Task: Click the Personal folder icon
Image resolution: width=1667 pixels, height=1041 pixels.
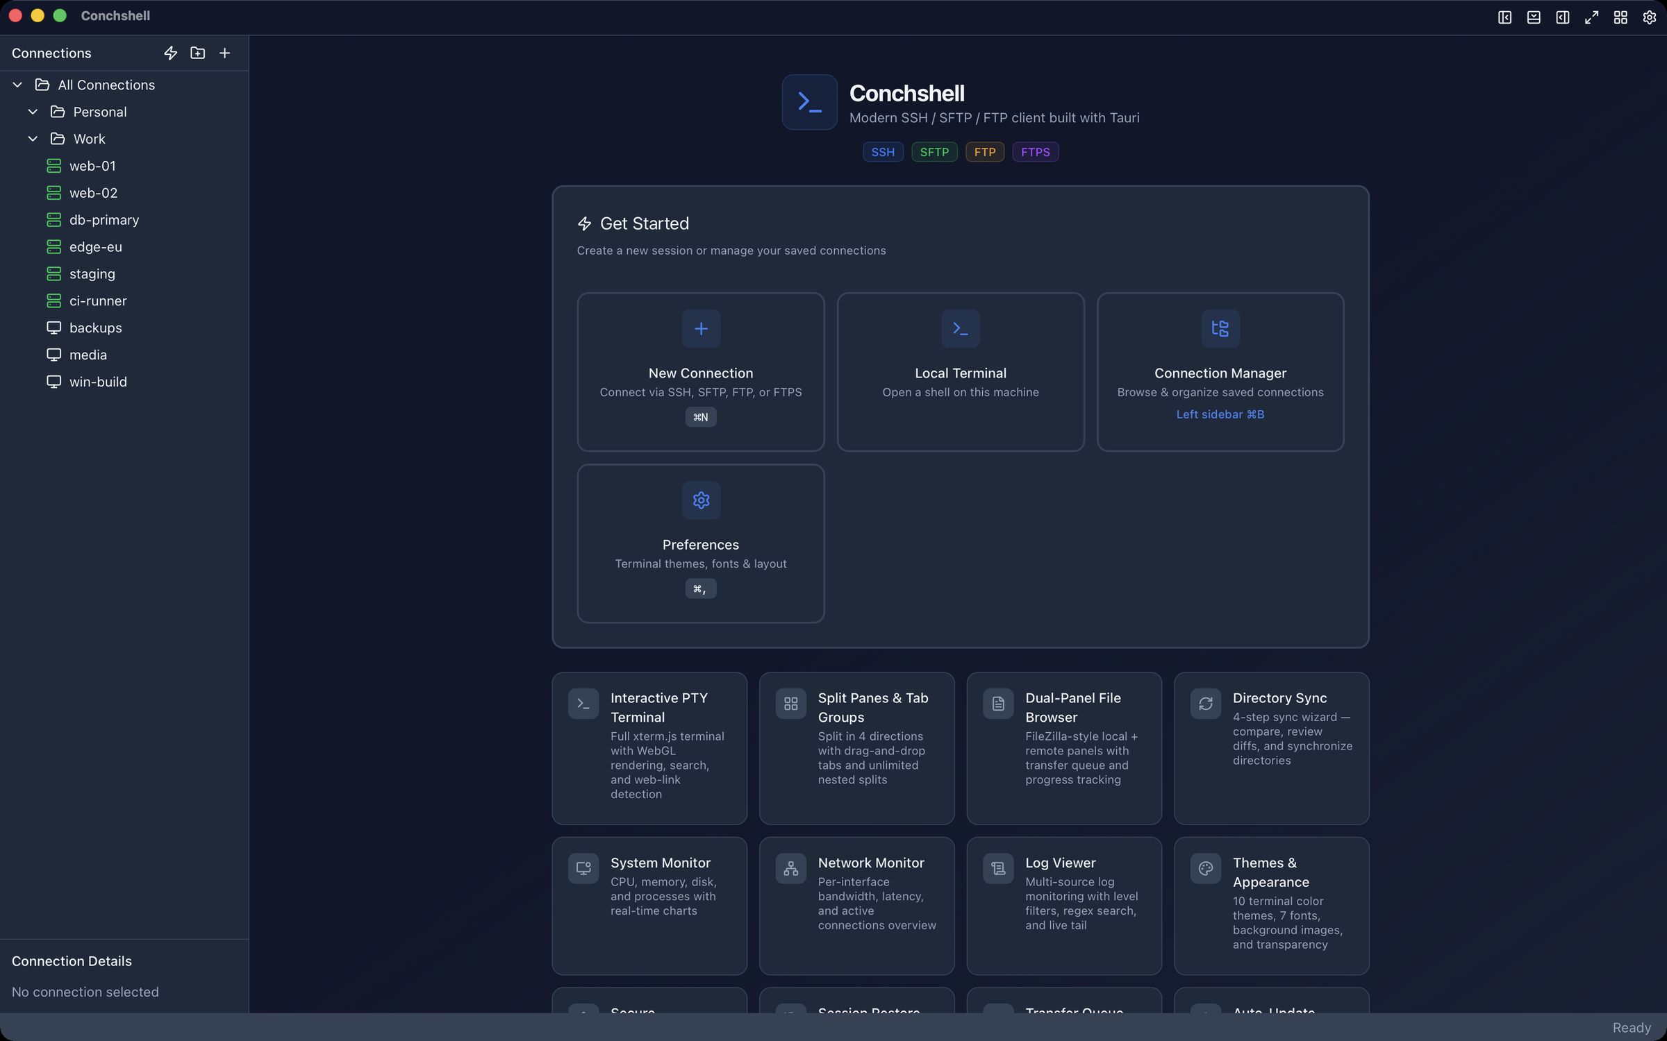Action: pyautogui.click(x=58, y=112)
